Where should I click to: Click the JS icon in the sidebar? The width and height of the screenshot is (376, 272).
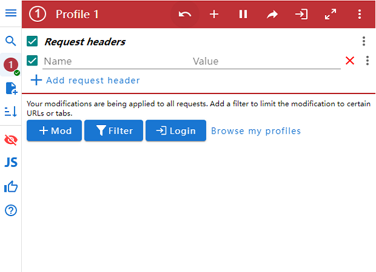click(x=10, y=162)
